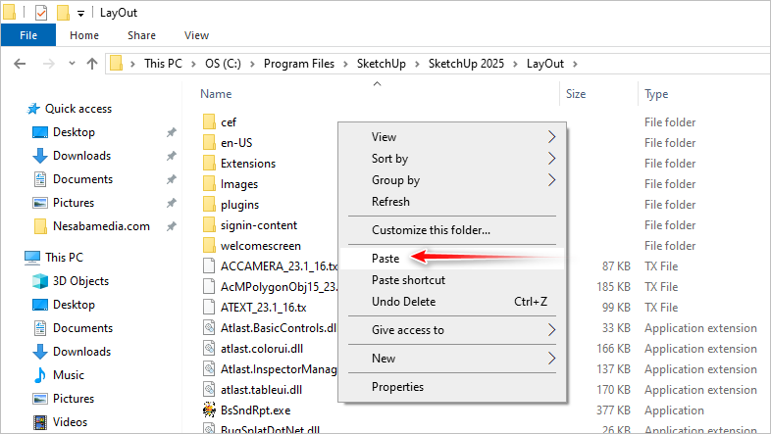
Task: Sort by the Type column header
Action: tap(656, 94)
